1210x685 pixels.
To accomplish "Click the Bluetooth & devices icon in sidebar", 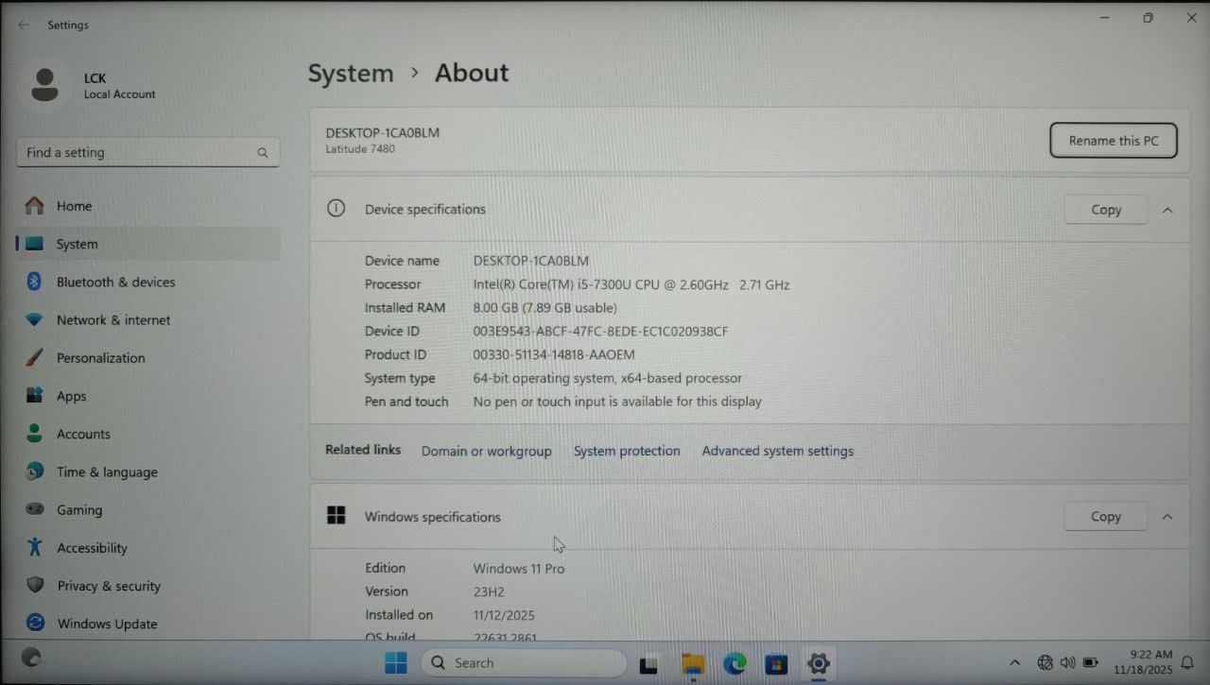I will pyautogui.click(x=34, y=282).
